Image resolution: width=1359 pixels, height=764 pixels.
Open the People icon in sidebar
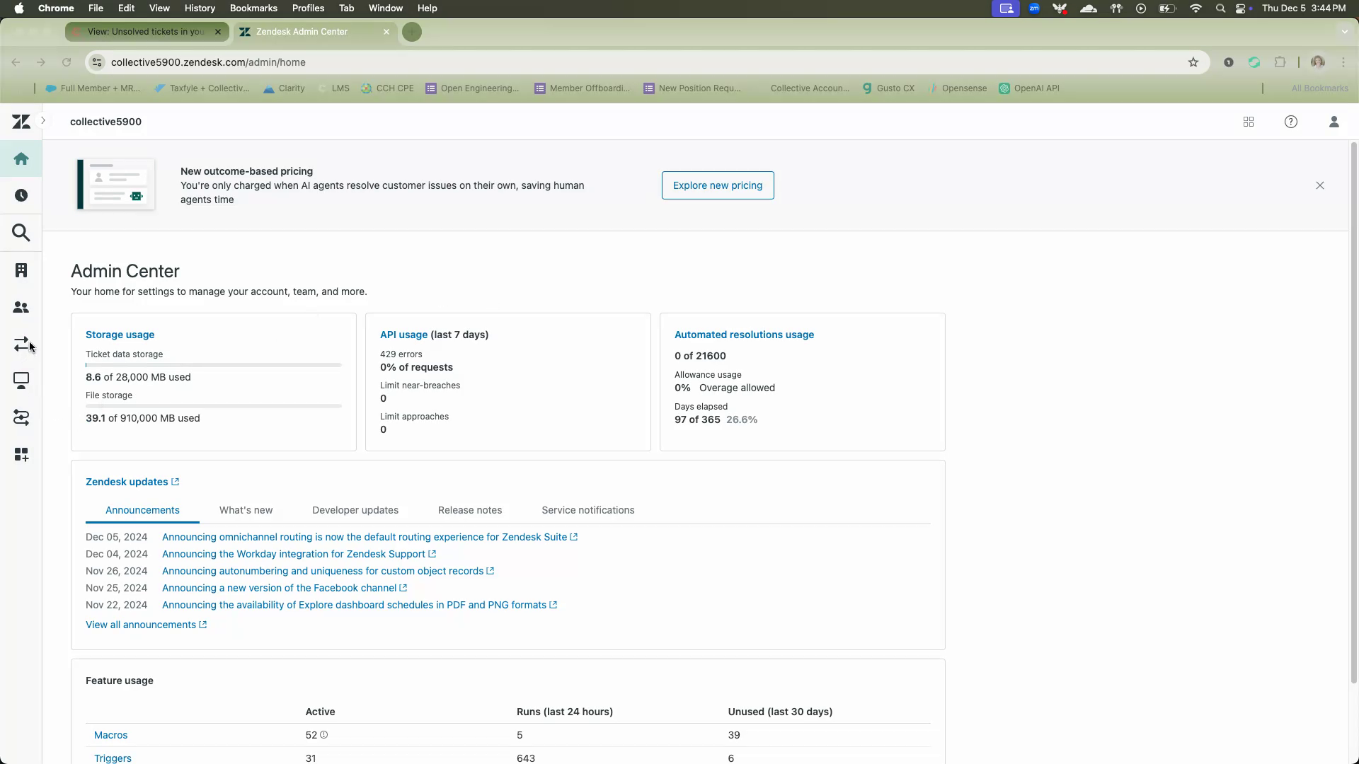pyautogui.click(x=21, y=307)
